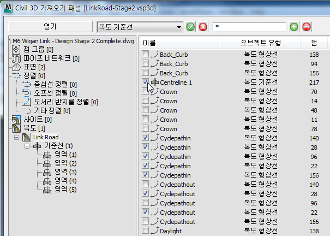
Task: Click the Link Road corridor icon
Action: click(x=27, y=137)
